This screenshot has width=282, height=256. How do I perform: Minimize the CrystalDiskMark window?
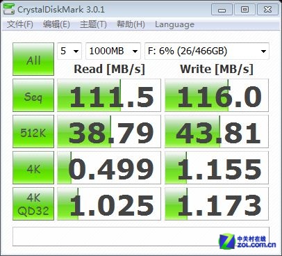pyautogui.click(x=222, y=10)
